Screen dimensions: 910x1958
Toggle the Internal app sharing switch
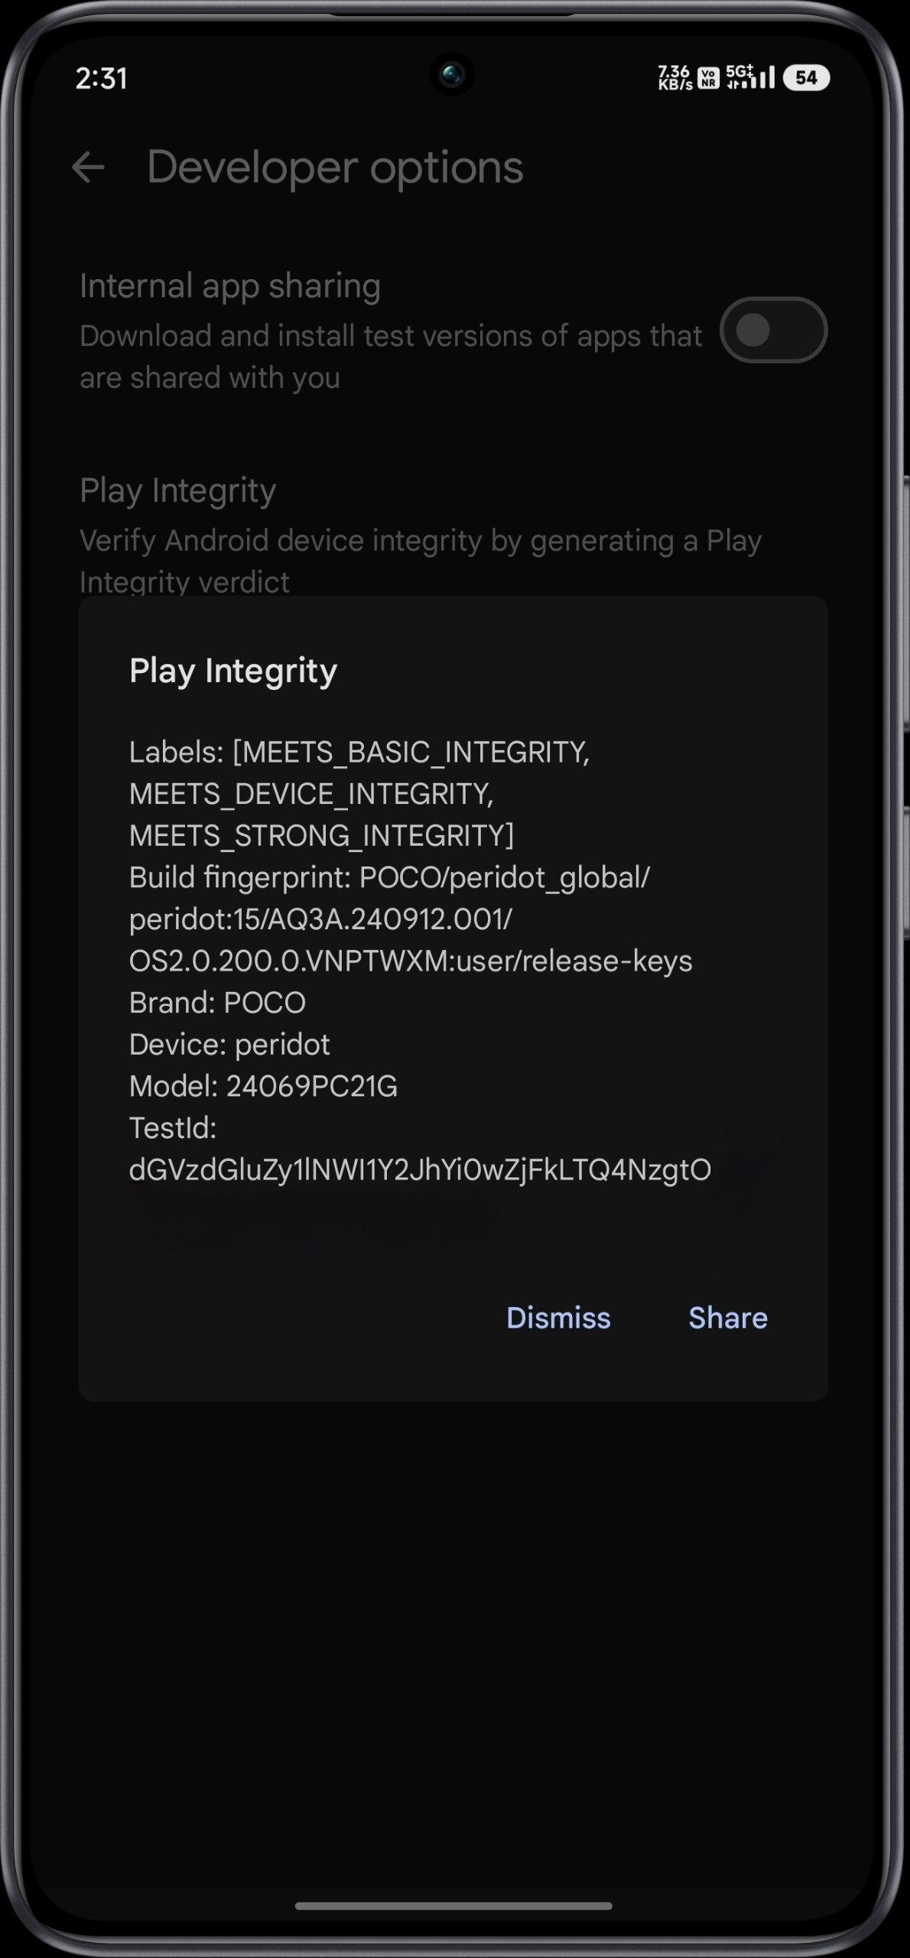773,330
